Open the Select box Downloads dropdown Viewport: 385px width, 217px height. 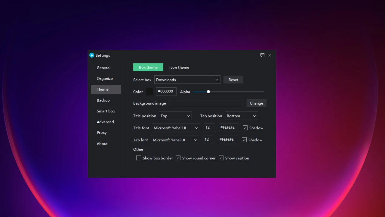(187, 80)
